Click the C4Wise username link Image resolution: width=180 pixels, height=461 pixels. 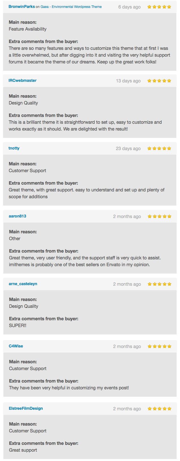click(16, 346)
